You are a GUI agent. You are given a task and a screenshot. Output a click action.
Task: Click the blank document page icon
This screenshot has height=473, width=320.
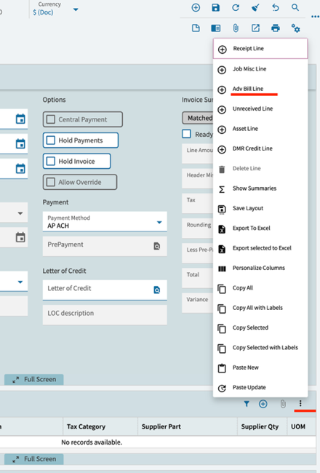[196, 28]
